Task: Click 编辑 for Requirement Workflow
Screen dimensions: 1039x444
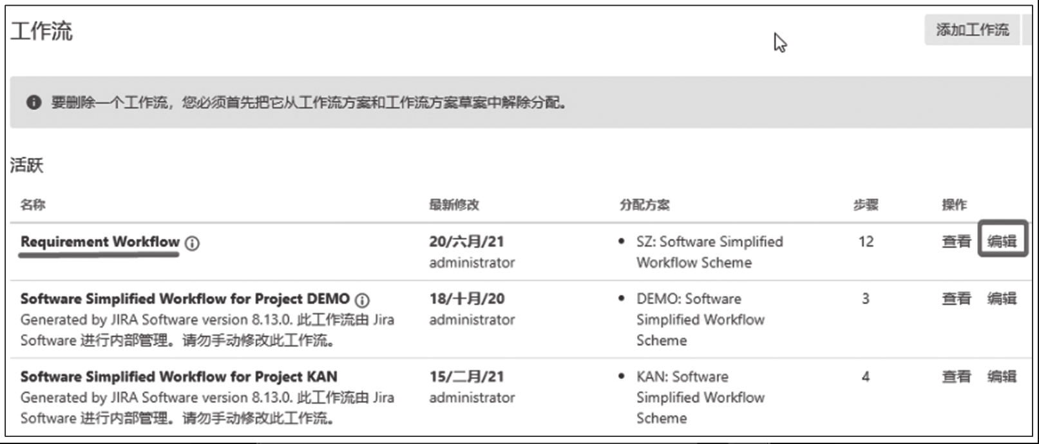Action: 1002,242
